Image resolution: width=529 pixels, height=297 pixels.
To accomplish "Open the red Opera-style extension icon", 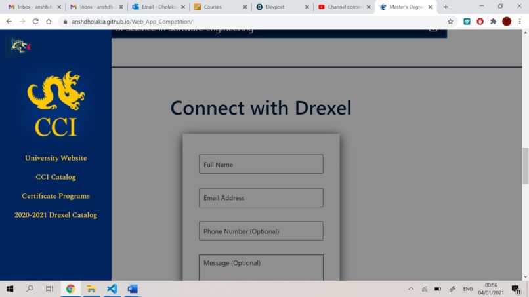I will [x=480, y=22].
